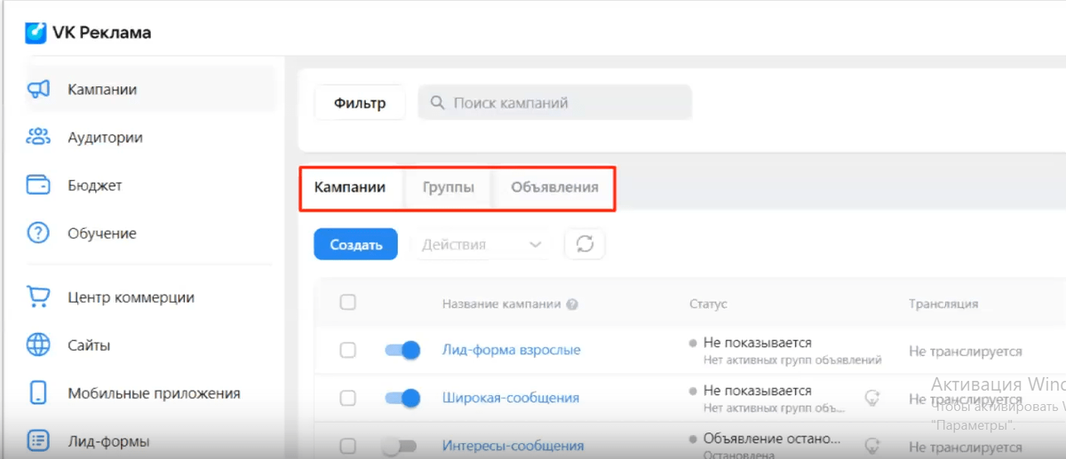The image size is (1066, 459).
Task: Switch to the Кампании tab
Action: (350, 187)
